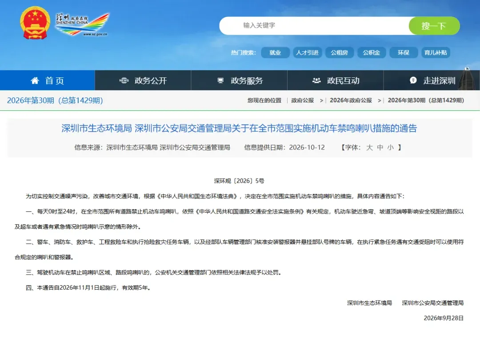Click the paragraph starting 为切实控制交通噪声污染

tap(215, 196)
